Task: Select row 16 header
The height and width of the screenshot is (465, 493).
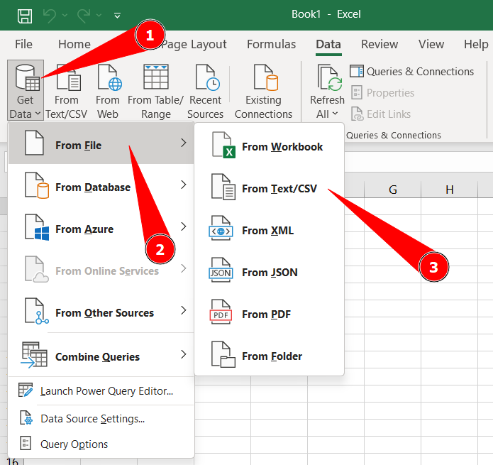Action: click(12, 461)
